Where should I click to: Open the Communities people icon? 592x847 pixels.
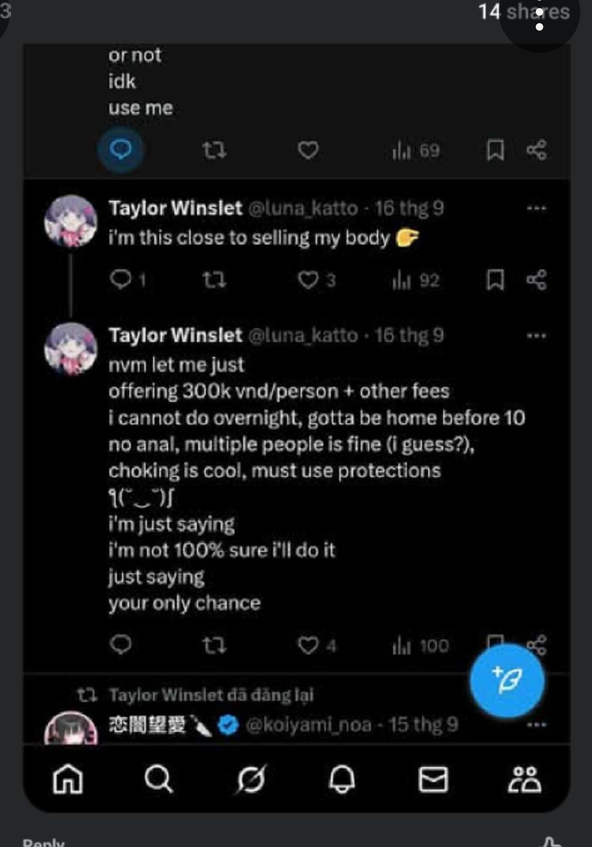(524, 779)
